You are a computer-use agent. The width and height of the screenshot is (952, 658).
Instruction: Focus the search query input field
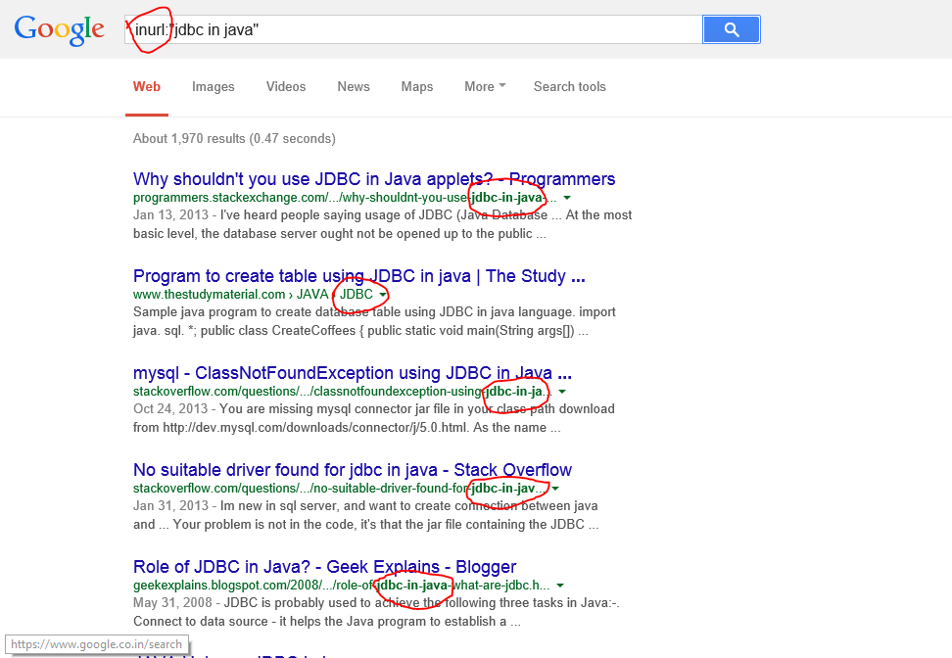[413, 29]
